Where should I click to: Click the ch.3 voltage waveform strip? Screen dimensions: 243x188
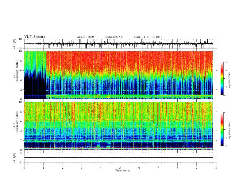pos(118,157)
